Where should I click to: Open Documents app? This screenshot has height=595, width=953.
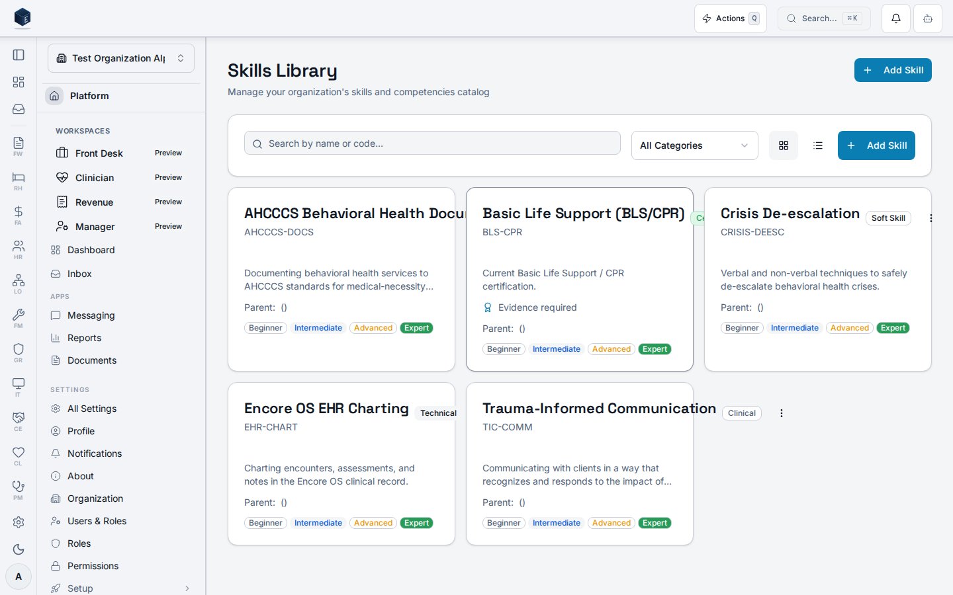point(121,360)
